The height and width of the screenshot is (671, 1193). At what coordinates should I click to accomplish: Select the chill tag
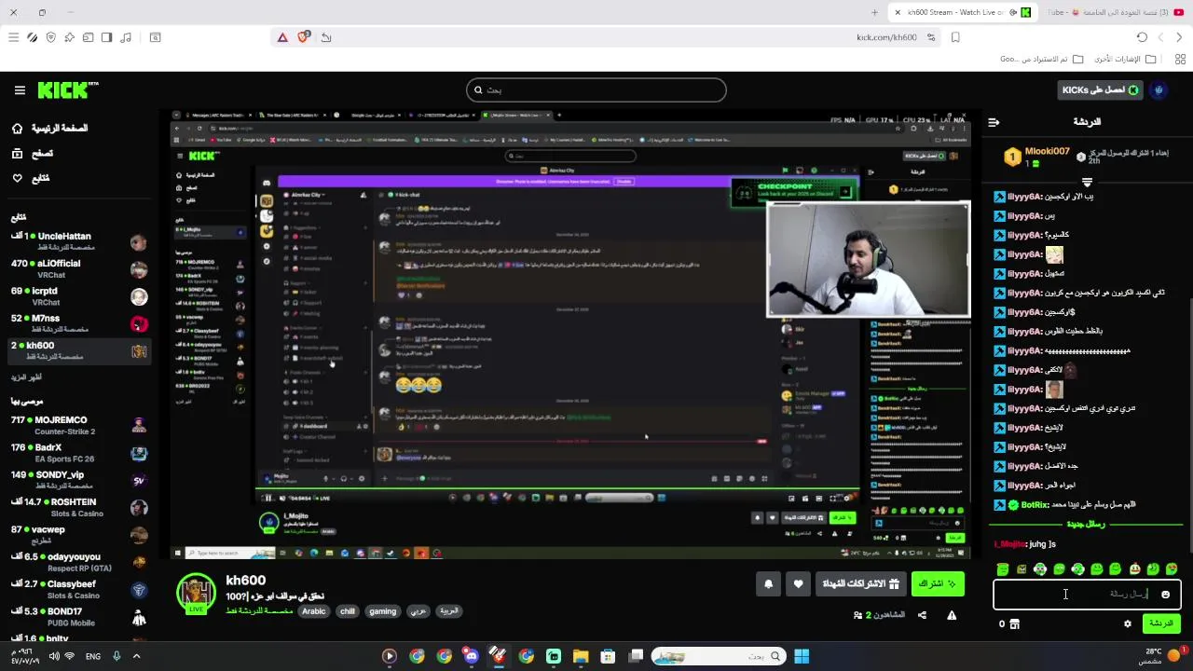[348, 611]
